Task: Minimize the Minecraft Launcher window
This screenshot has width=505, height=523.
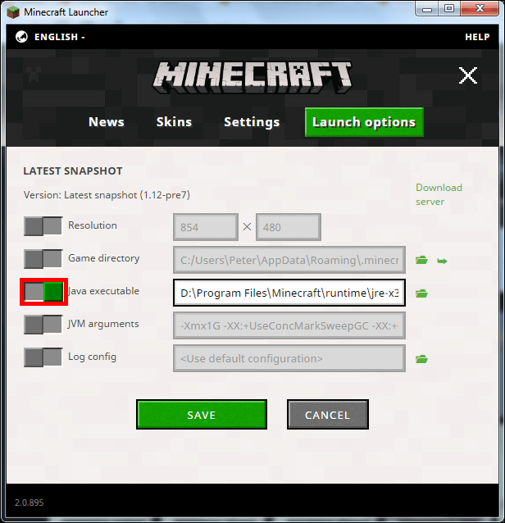Action: 427,9
